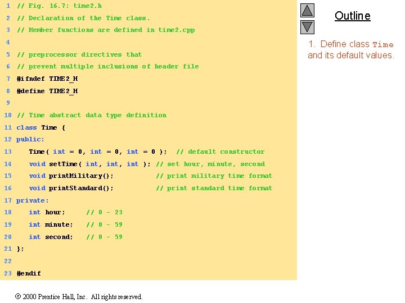Screen dimensions: 405x303
Task: Click the comment '// Fig. 16.7: time2.h'
Action: click(59, 6)
